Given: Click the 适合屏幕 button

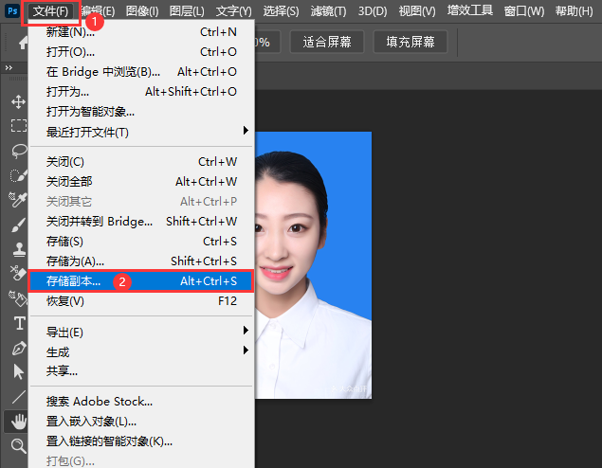Looking at the screenshot, I should 325,43.
